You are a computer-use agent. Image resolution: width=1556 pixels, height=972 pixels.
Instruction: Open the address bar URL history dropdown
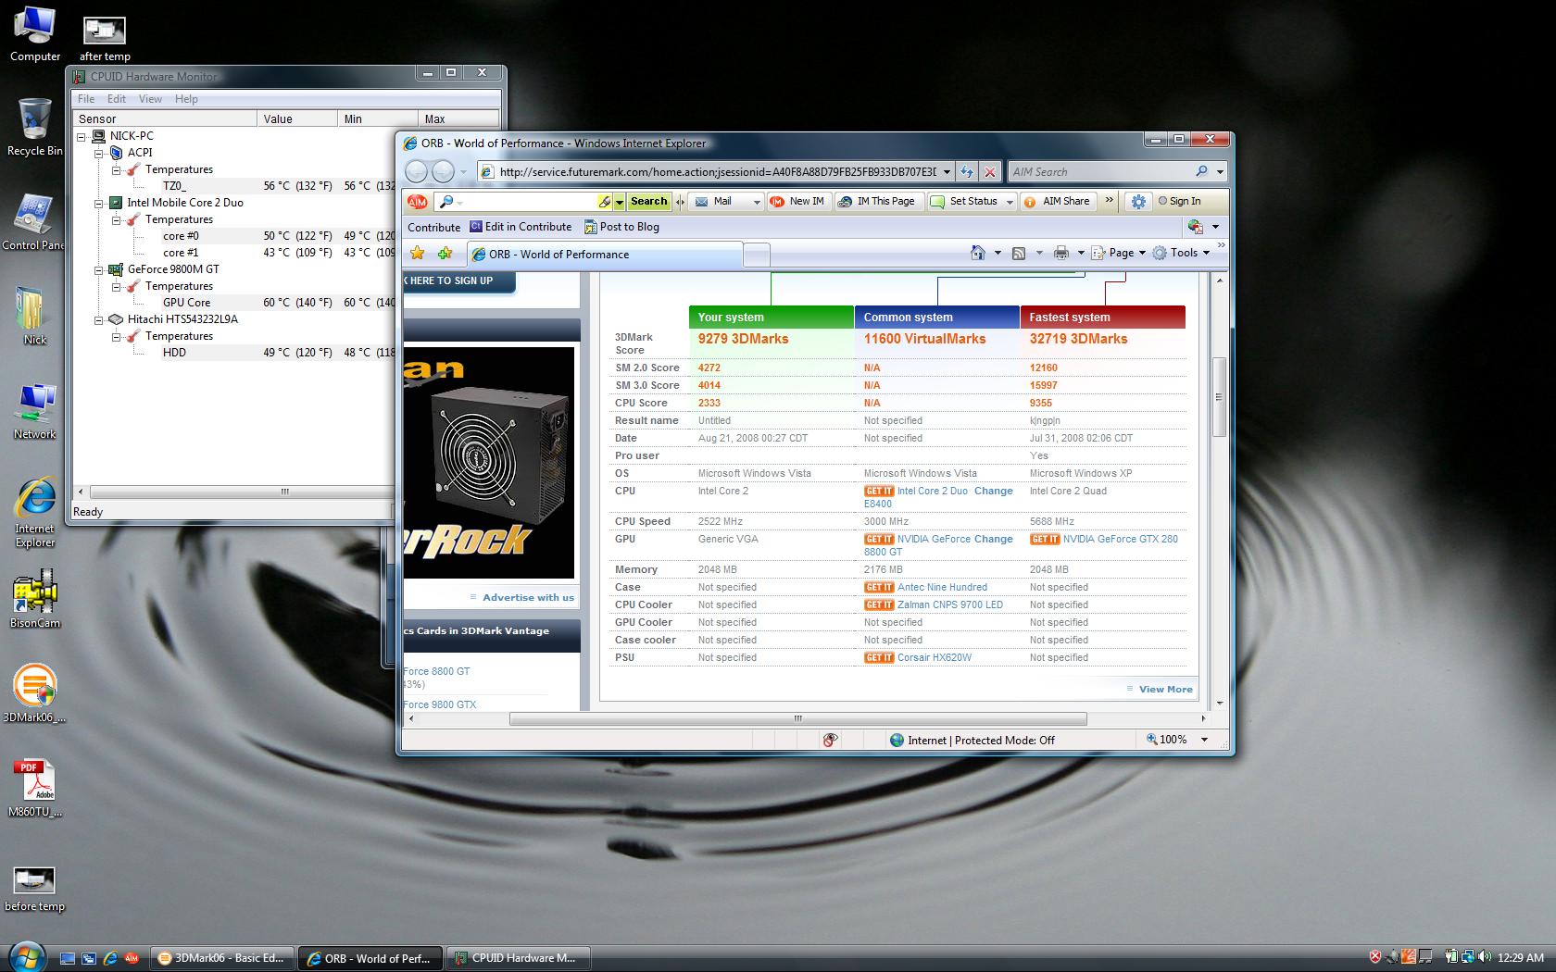947,171
